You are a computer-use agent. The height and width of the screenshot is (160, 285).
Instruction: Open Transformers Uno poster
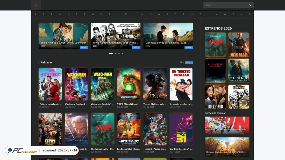50,129
